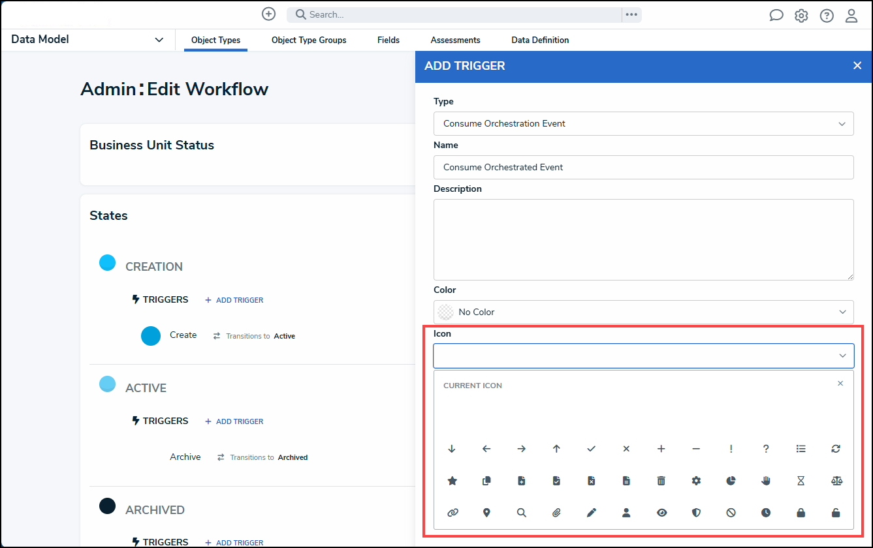Viewport: 873px width, 548px height.
Task: Open the admin settings gear in header
Action: pyautogui.click(x=801, y=16)
